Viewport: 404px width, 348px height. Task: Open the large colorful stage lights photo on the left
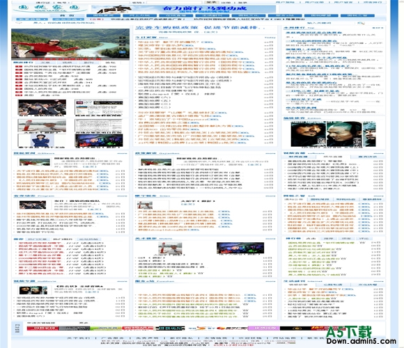(x=99, y=141)
